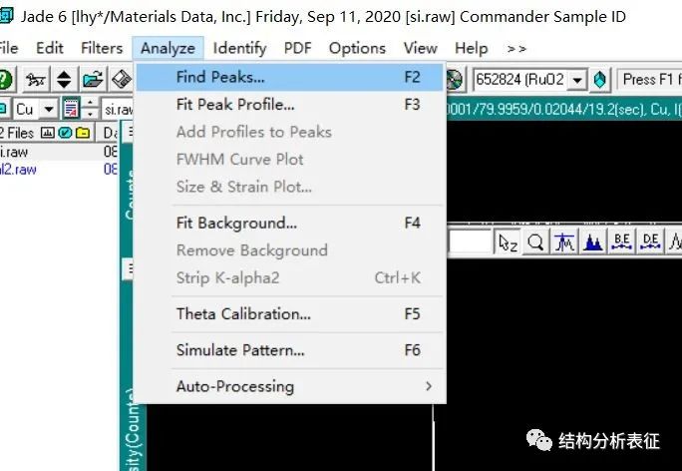
Task: Click the blue filled peaks icon
Action: (593, 242)
